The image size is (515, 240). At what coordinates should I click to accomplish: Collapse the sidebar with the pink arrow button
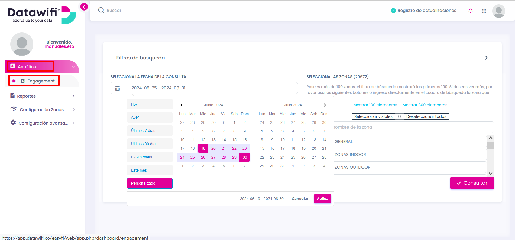(84, 7)
